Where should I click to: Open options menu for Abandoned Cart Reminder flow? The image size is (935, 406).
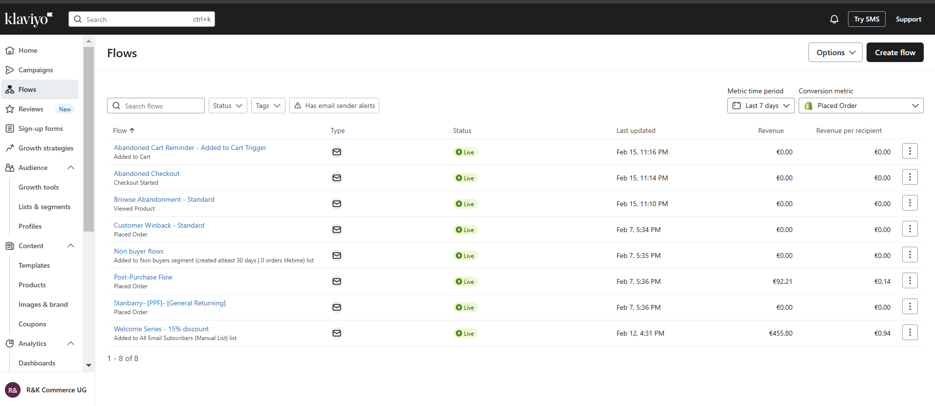tap(910, 151)
